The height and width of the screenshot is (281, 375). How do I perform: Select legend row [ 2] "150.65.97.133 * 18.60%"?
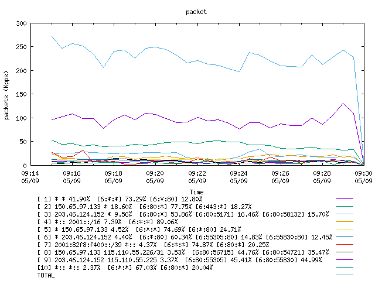coord(145,207)
